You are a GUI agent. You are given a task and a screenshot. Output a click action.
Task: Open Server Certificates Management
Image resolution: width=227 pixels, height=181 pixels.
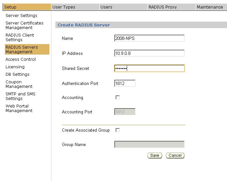[25, 25]
